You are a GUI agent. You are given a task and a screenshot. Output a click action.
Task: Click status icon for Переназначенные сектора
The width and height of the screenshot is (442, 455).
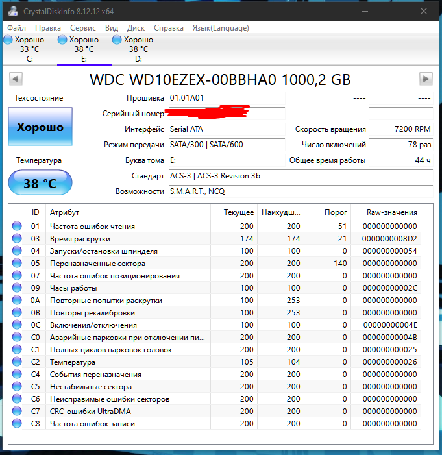coord(17,263)
